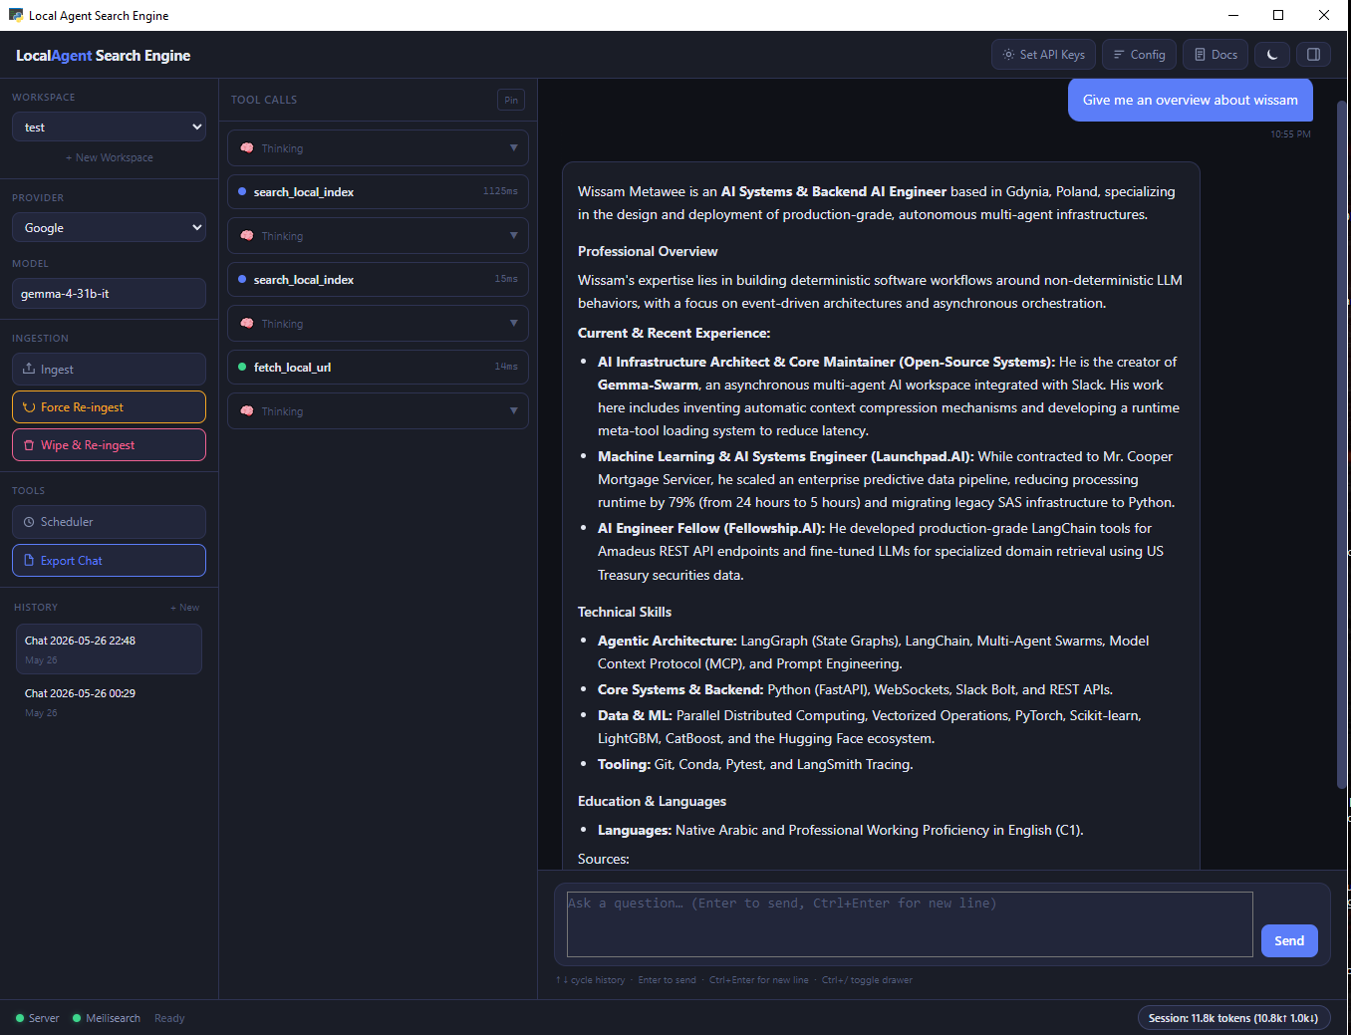The image size is (1351, 1035).
Task: Click the model field gemma-4-31b-it
Action: (110, 294)
